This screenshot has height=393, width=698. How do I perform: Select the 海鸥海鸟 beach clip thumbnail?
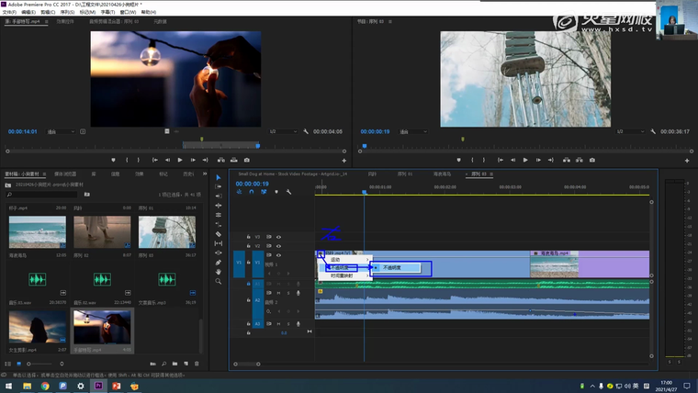click(38, 233)
